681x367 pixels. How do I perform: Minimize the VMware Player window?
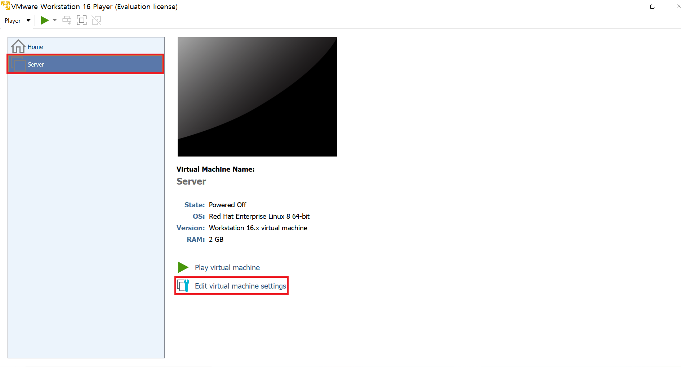(x=627, y=6)
